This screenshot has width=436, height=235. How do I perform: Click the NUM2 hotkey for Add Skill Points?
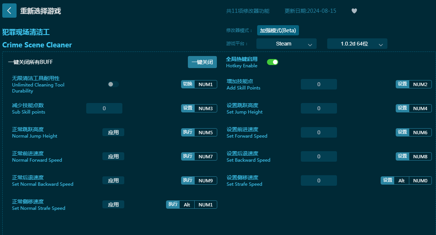pyautogui.click(x=420, y=84)
